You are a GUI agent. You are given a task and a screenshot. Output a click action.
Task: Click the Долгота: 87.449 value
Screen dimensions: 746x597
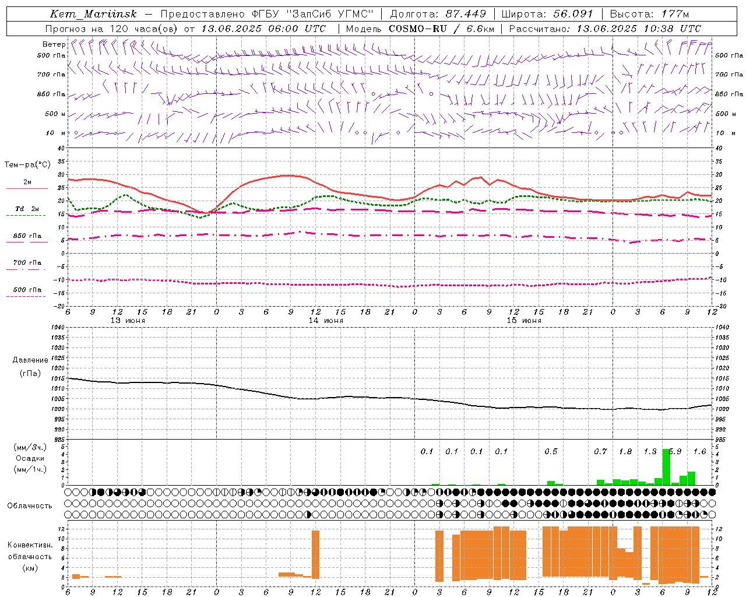pyautogui.click(x=438, y=14)
